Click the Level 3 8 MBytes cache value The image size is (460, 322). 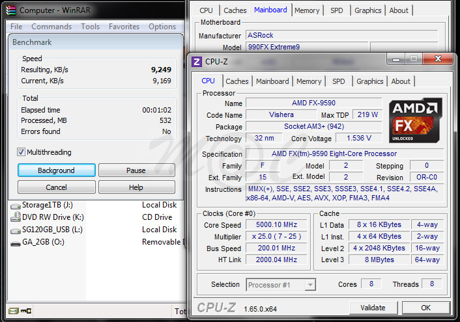[x=379, y=260]
